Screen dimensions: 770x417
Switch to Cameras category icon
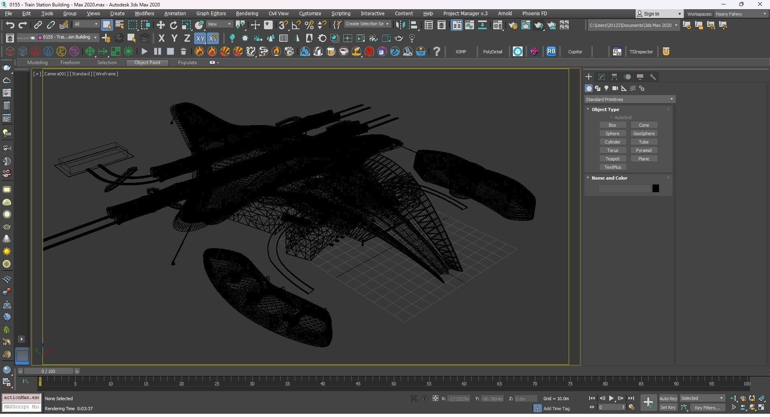615,88
